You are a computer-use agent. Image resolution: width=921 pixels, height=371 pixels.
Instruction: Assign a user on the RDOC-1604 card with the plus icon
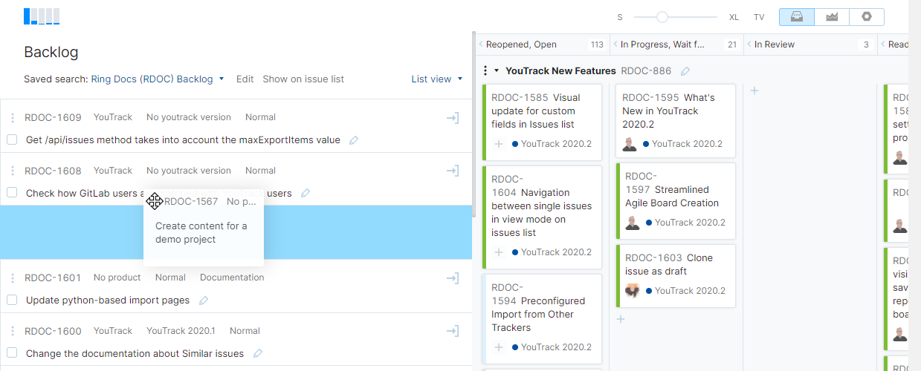[499, 252]
